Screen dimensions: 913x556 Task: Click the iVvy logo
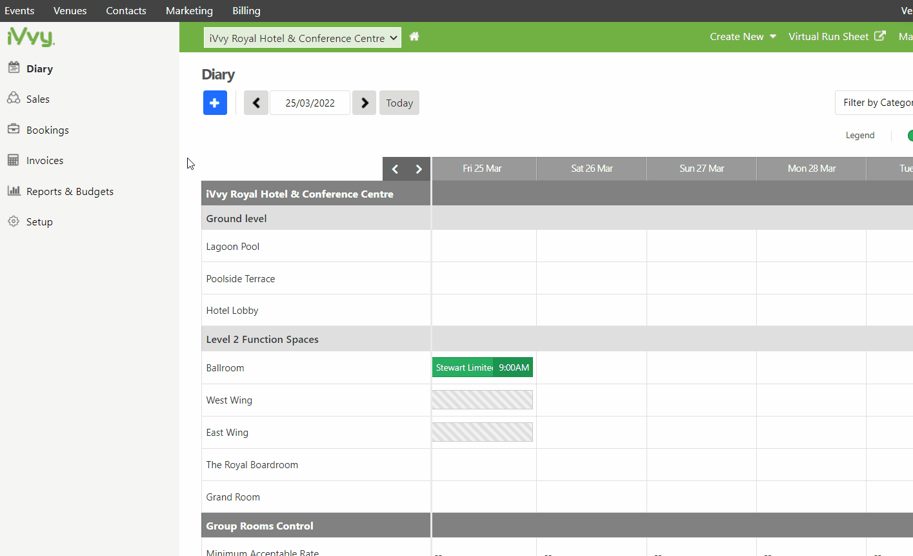pyautogui.click(x=31, y=37)
